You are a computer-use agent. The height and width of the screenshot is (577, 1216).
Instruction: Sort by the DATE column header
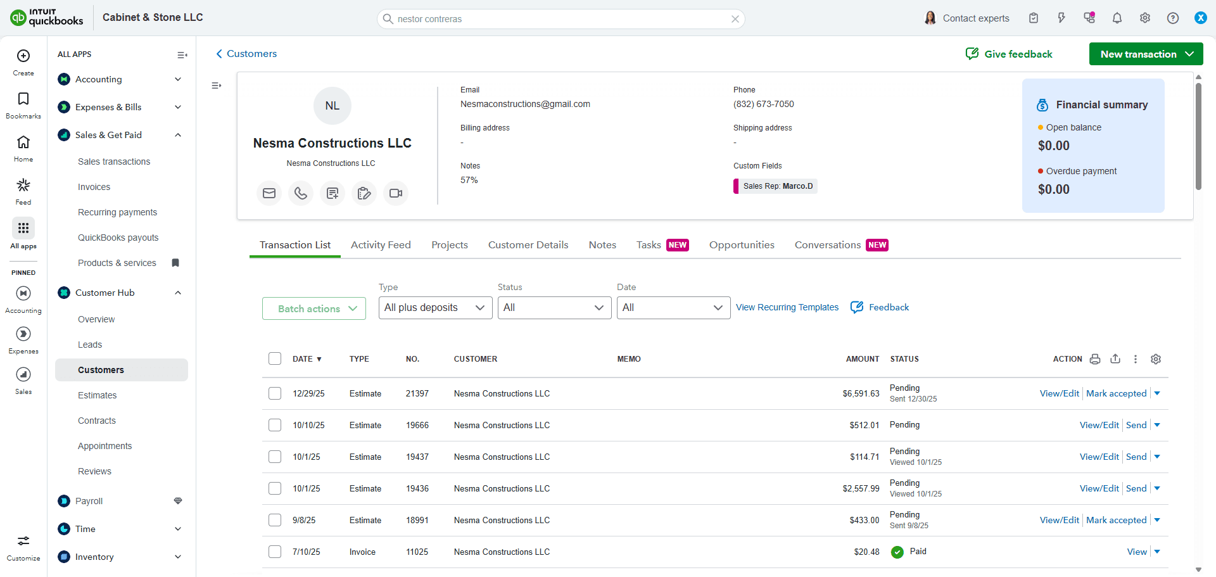coord(307,359)
